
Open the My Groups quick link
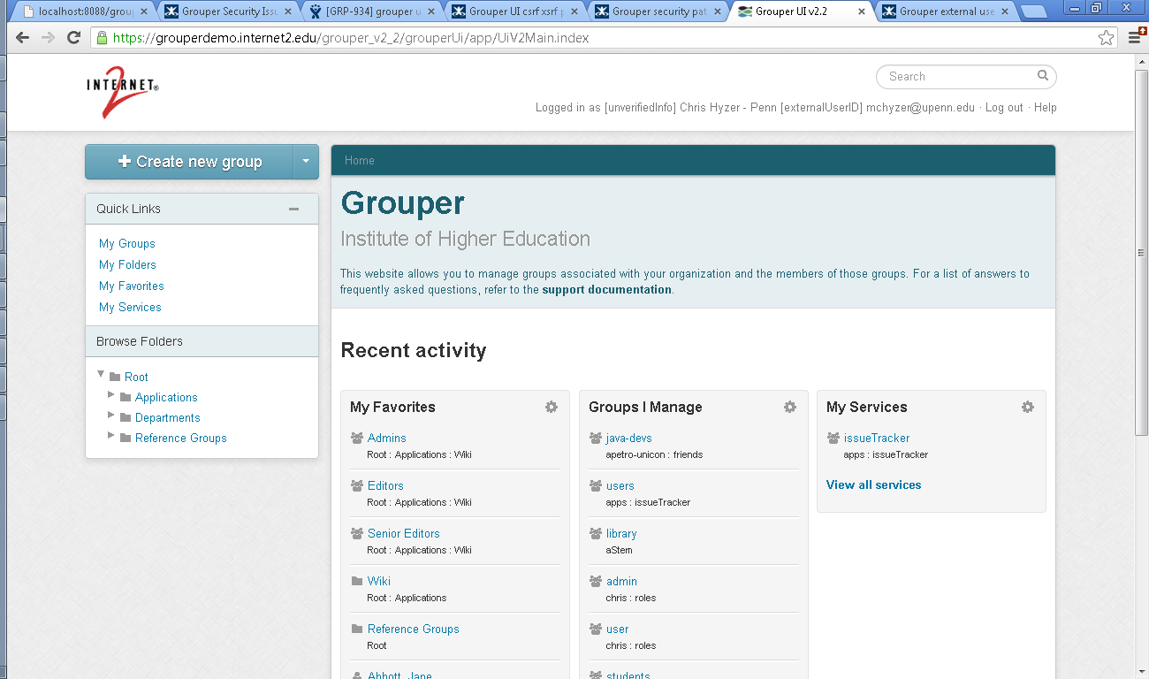(x=127, y=243)
